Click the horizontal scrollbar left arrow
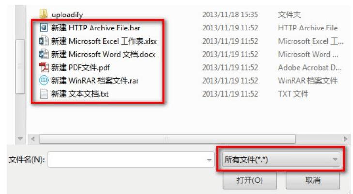Screen dimensions: 353x194 click(x=33, y=139)
